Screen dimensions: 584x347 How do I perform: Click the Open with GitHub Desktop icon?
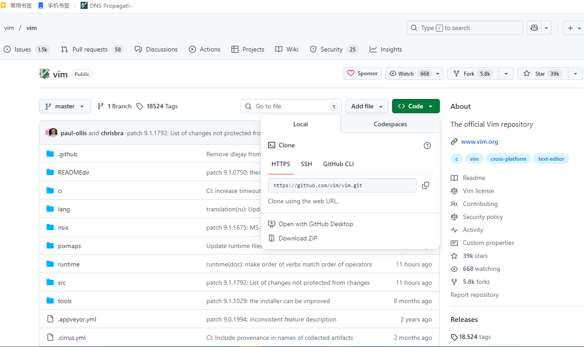tap(271, 224)
